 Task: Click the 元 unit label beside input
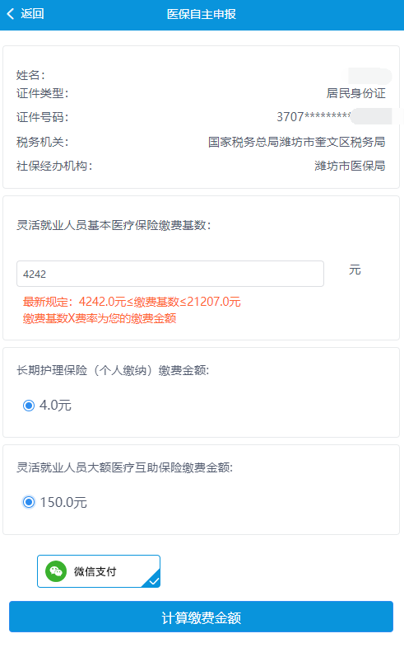click(x=355, y=270)
